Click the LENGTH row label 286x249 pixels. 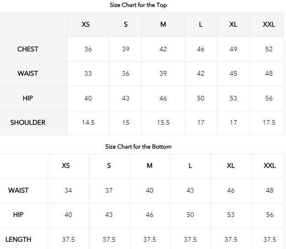pos(18,239)
